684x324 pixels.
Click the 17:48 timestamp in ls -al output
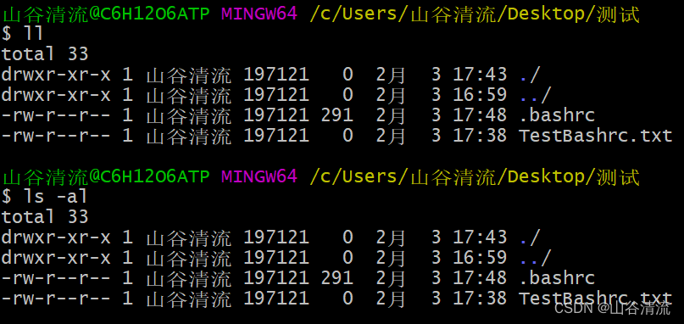click(x=480, y=278)
